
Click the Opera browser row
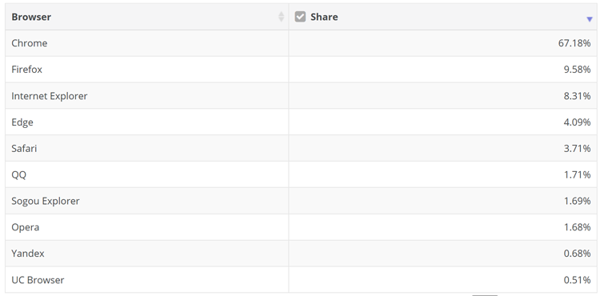(301, 227)
